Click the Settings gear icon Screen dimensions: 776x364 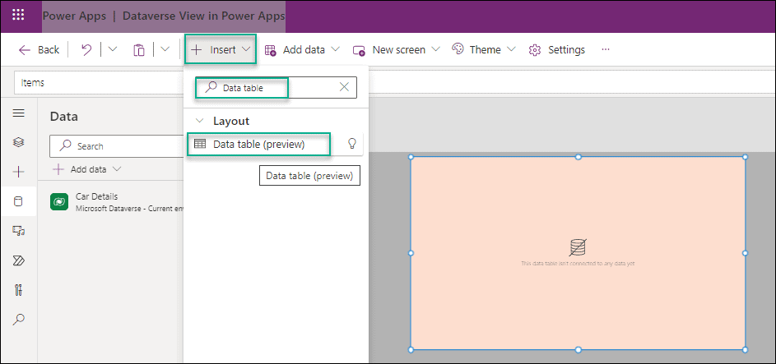[x=535, y=50]
